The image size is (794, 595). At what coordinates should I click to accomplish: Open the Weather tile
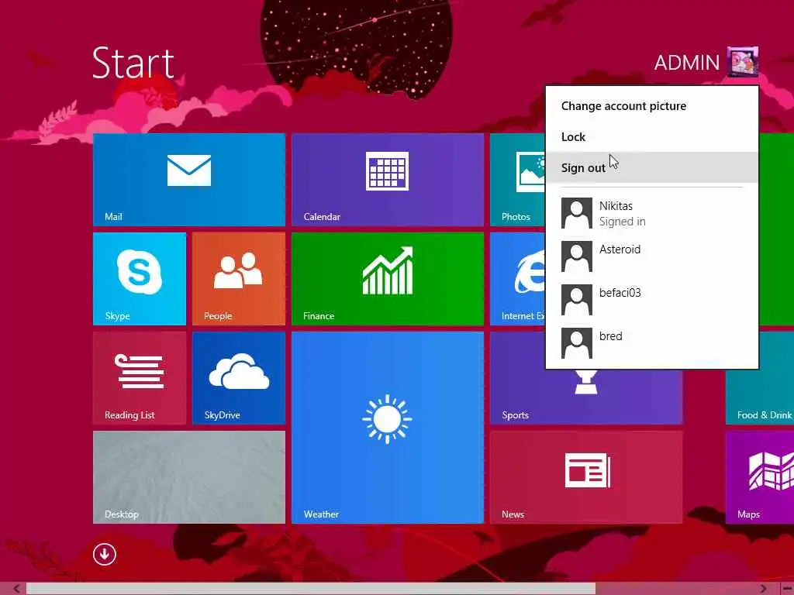click(x=388, y=428)
